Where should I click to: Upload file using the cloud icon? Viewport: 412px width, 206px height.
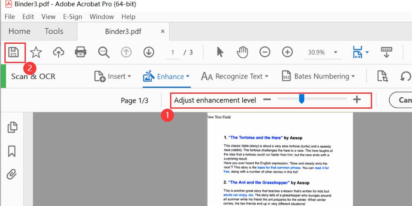pos(58,52)
